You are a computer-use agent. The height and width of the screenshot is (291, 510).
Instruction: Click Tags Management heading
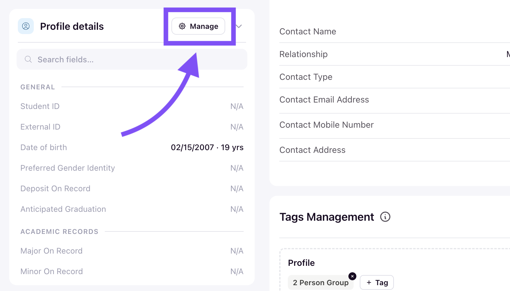tap(327, 217)
